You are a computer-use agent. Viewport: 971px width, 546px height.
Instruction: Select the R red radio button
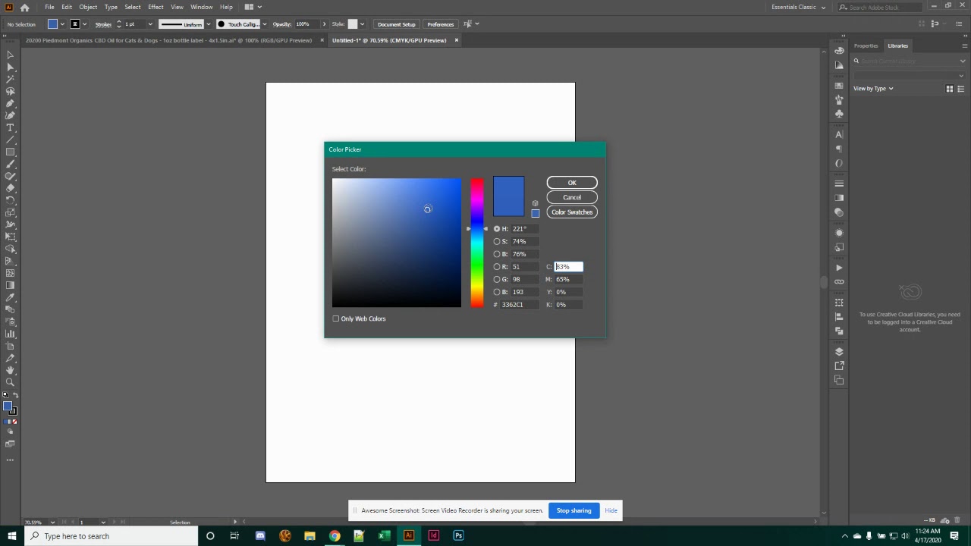click(497, 267)
